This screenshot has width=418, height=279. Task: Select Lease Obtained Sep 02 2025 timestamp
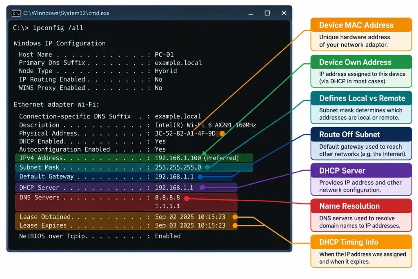tap(190, 217)
